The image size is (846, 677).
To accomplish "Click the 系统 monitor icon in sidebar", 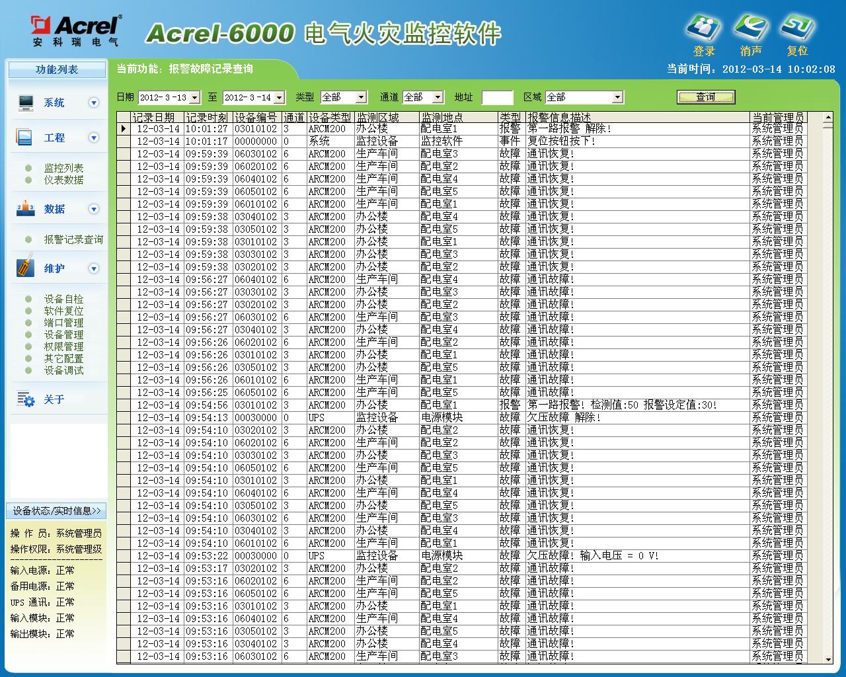I will point(26,102).
